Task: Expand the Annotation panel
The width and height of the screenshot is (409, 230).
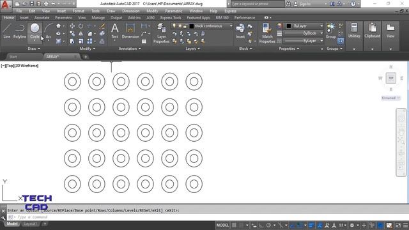Action: (x=130, y=49)
